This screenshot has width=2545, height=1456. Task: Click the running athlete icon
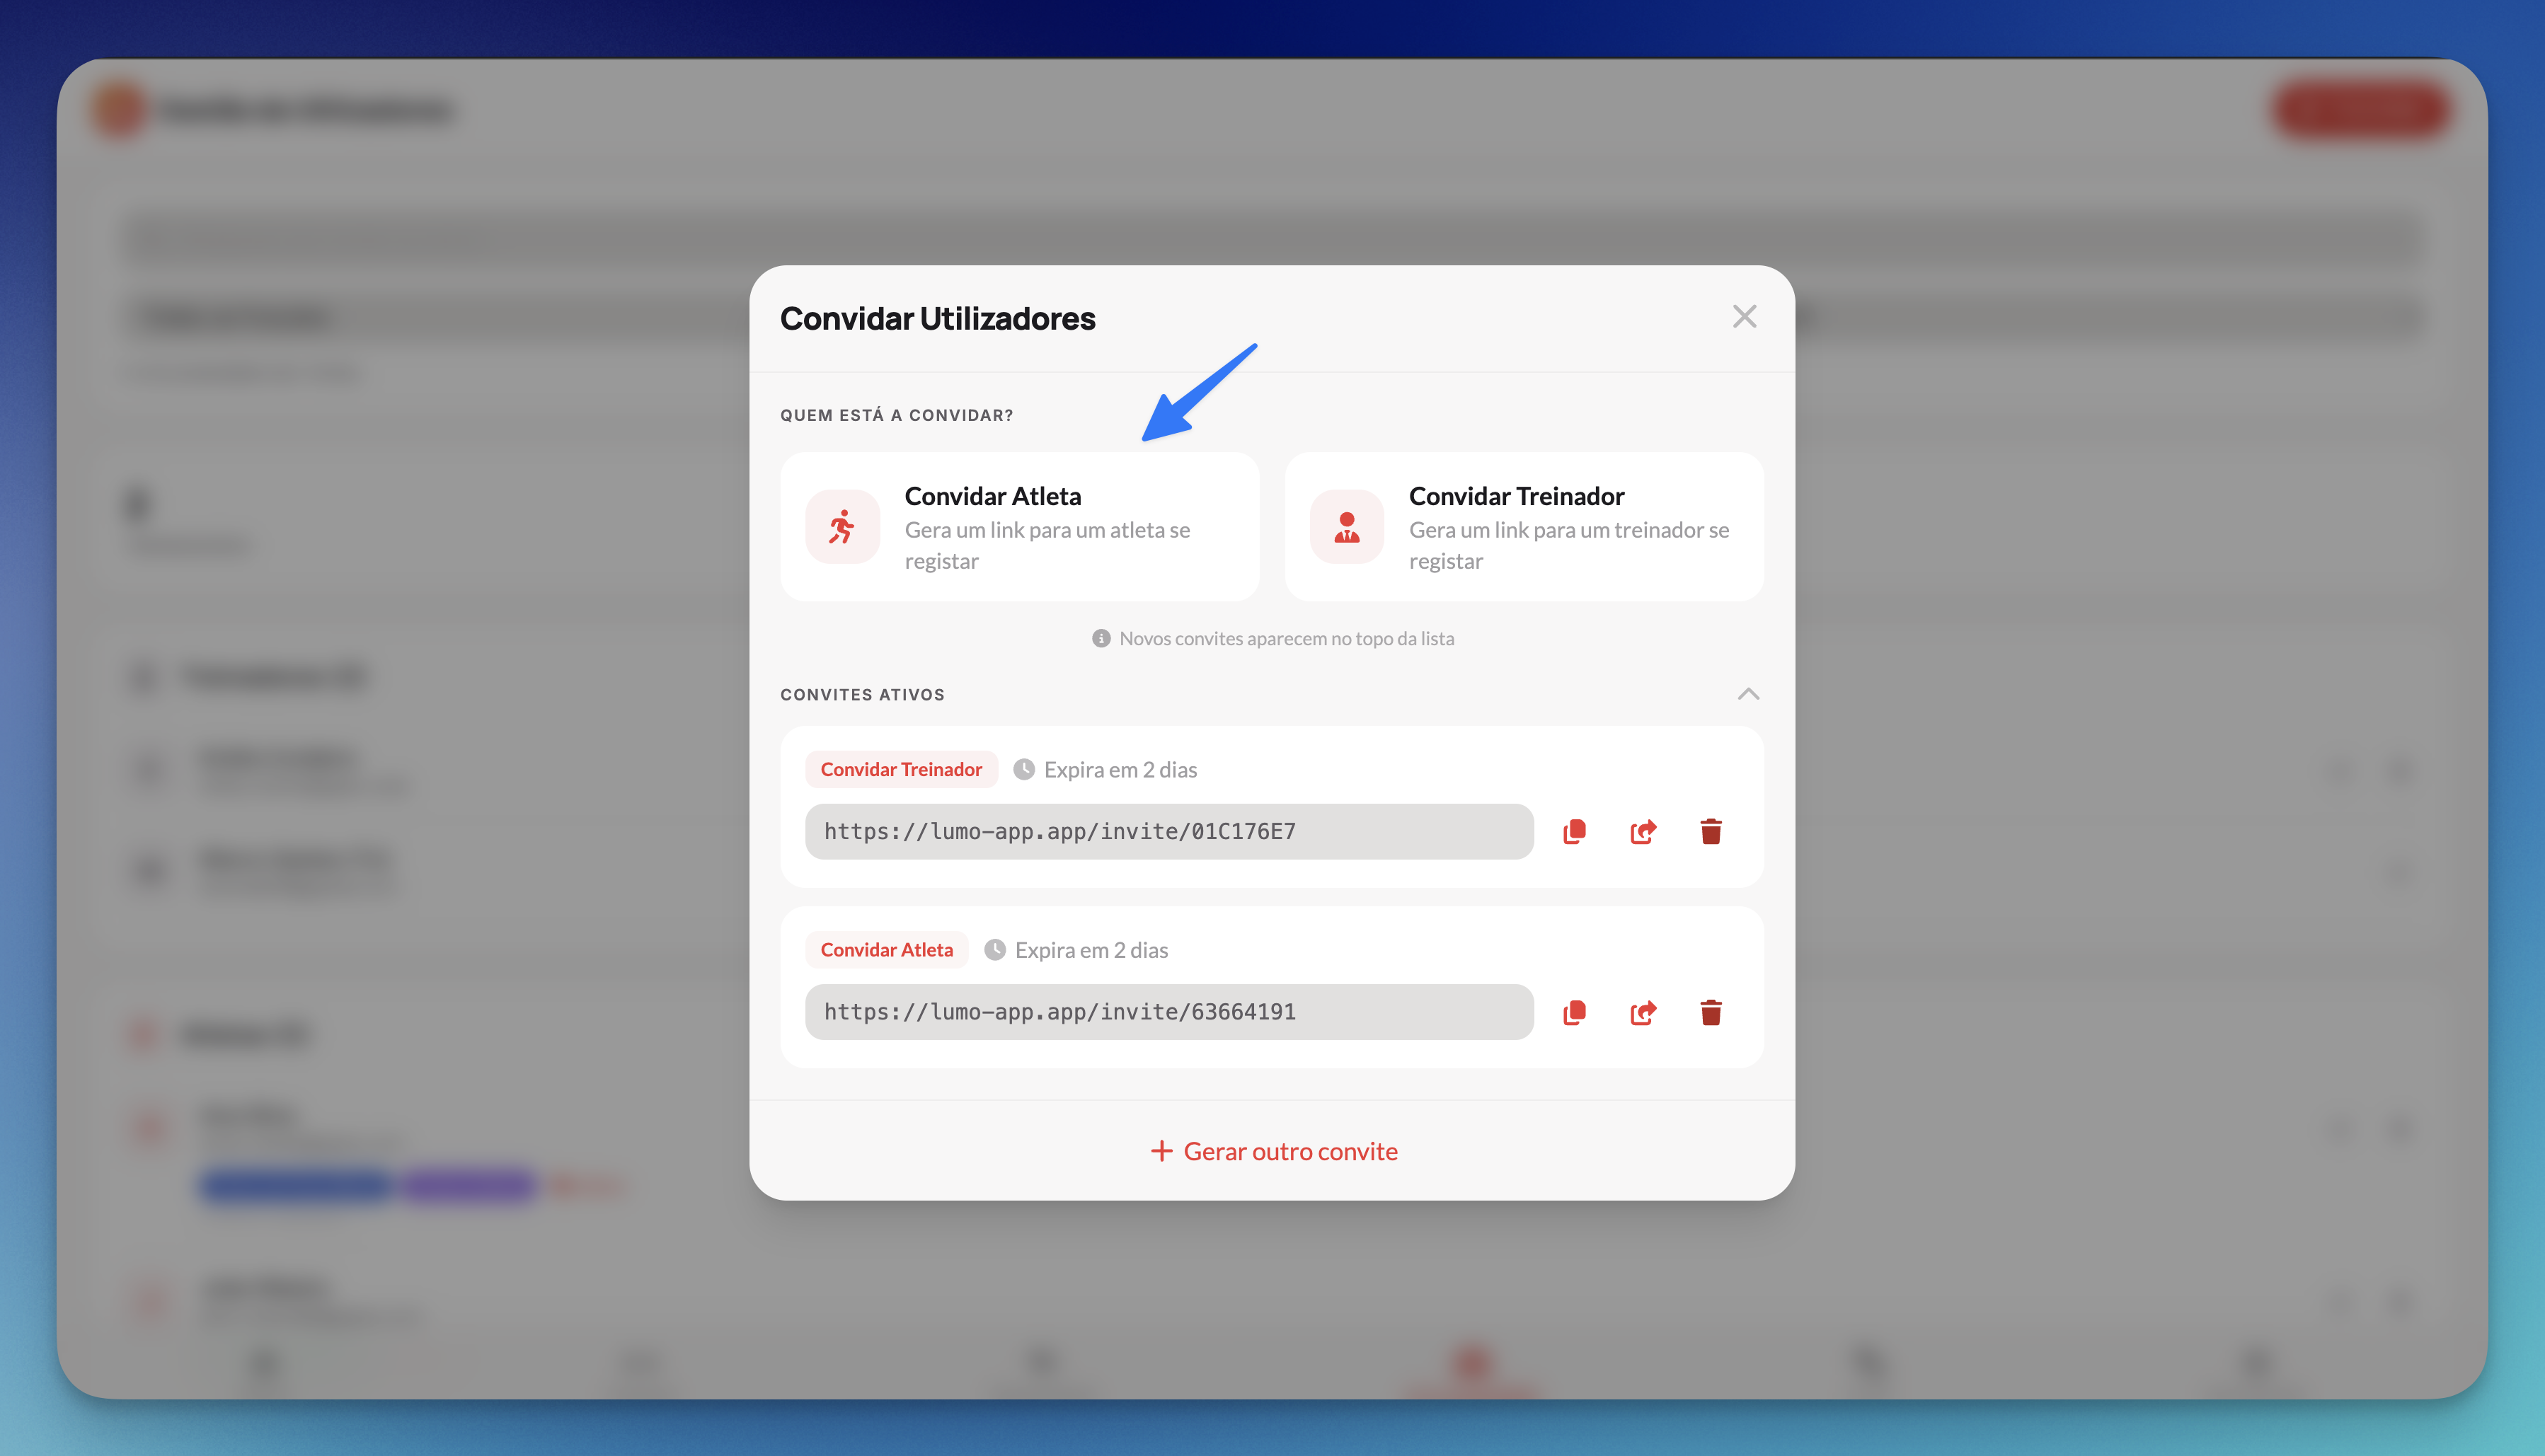(842, 527)
